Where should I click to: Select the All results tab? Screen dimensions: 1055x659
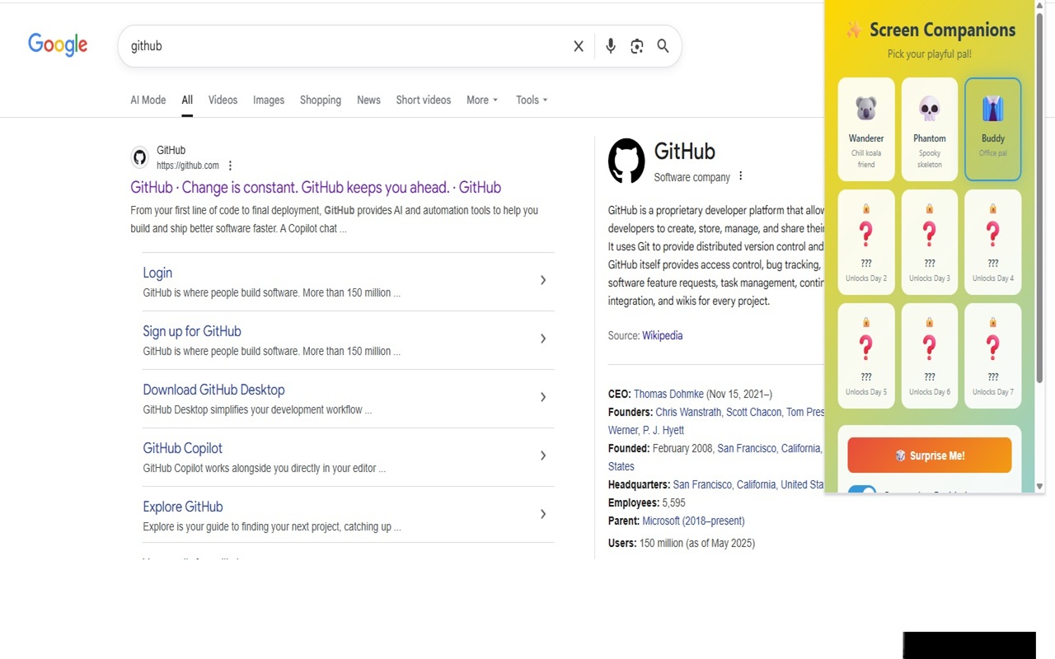[187, 100]
